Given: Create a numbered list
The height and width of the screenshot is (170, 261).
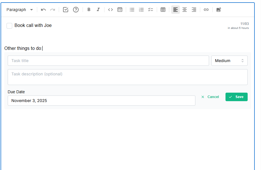Looking at the screenshot, I should 141,10.
